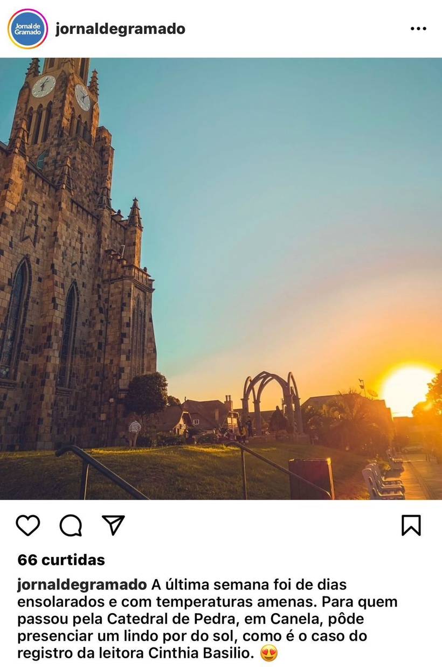Open comments with the speech bubble icon
Viewport: 442px width, 667px height.
[x=71, y=525]
